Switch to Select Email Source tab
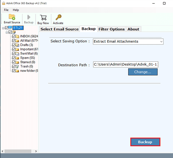Viewport: 173px width, 158px height. [x=59, y=29]
